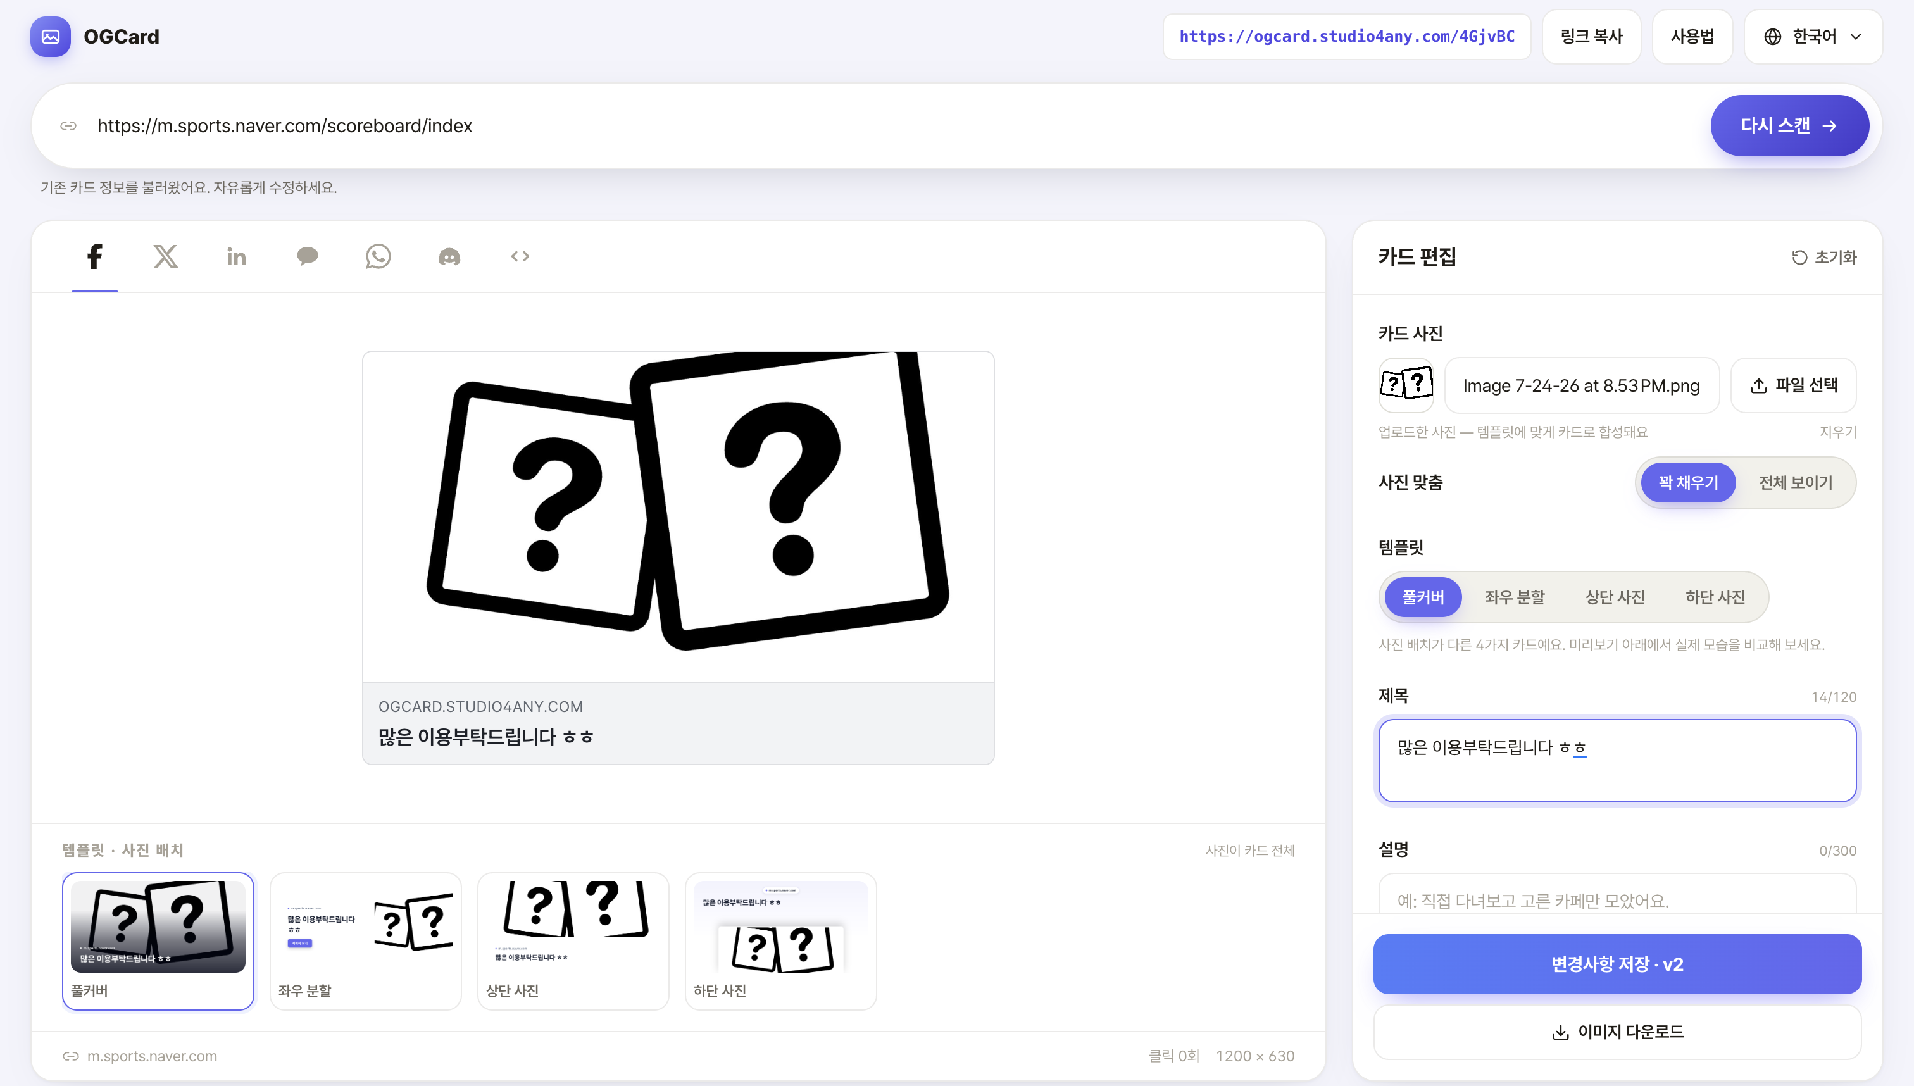1914x1086 pixels.
Task: Choose the 좌우 분할 template thumbnail card
Action: click(365, 941)
